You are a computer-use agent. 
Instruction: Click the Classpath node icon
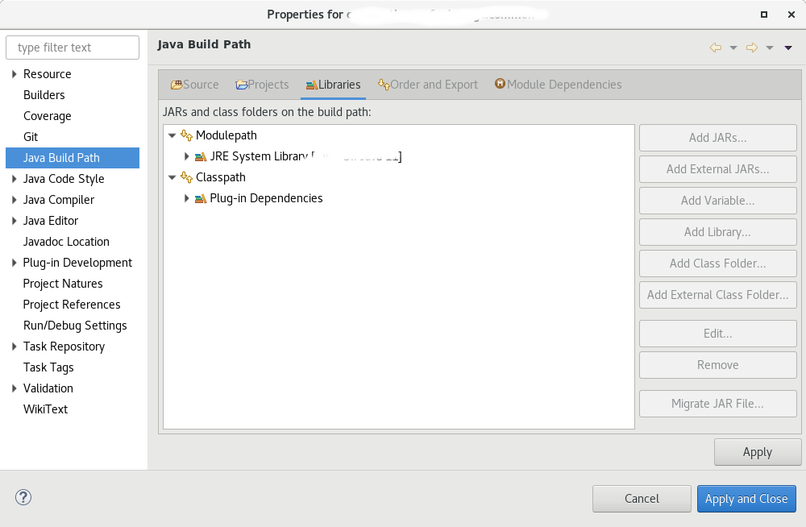pyautogui.click(x=187, y=177)
